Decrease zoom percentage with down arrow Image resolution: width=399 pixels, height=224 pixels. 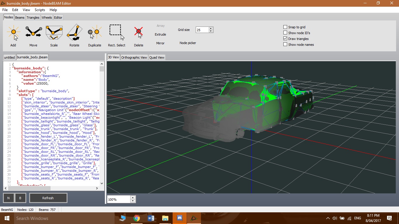[x=133, y=201]
